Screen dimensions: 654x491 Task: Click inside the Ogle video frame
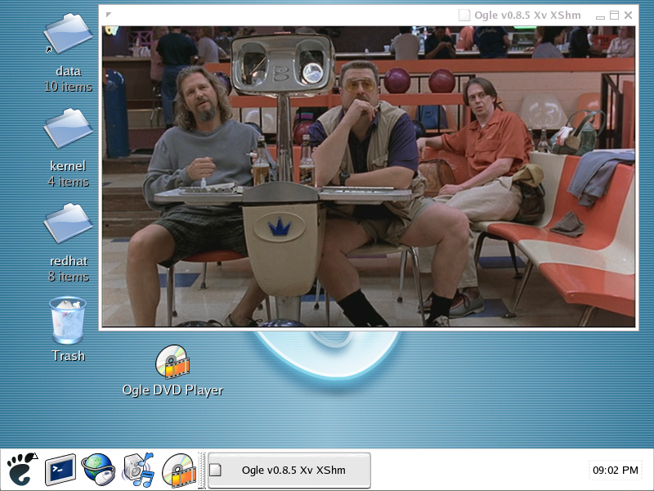pyautogui.click(x=369, y=176)
